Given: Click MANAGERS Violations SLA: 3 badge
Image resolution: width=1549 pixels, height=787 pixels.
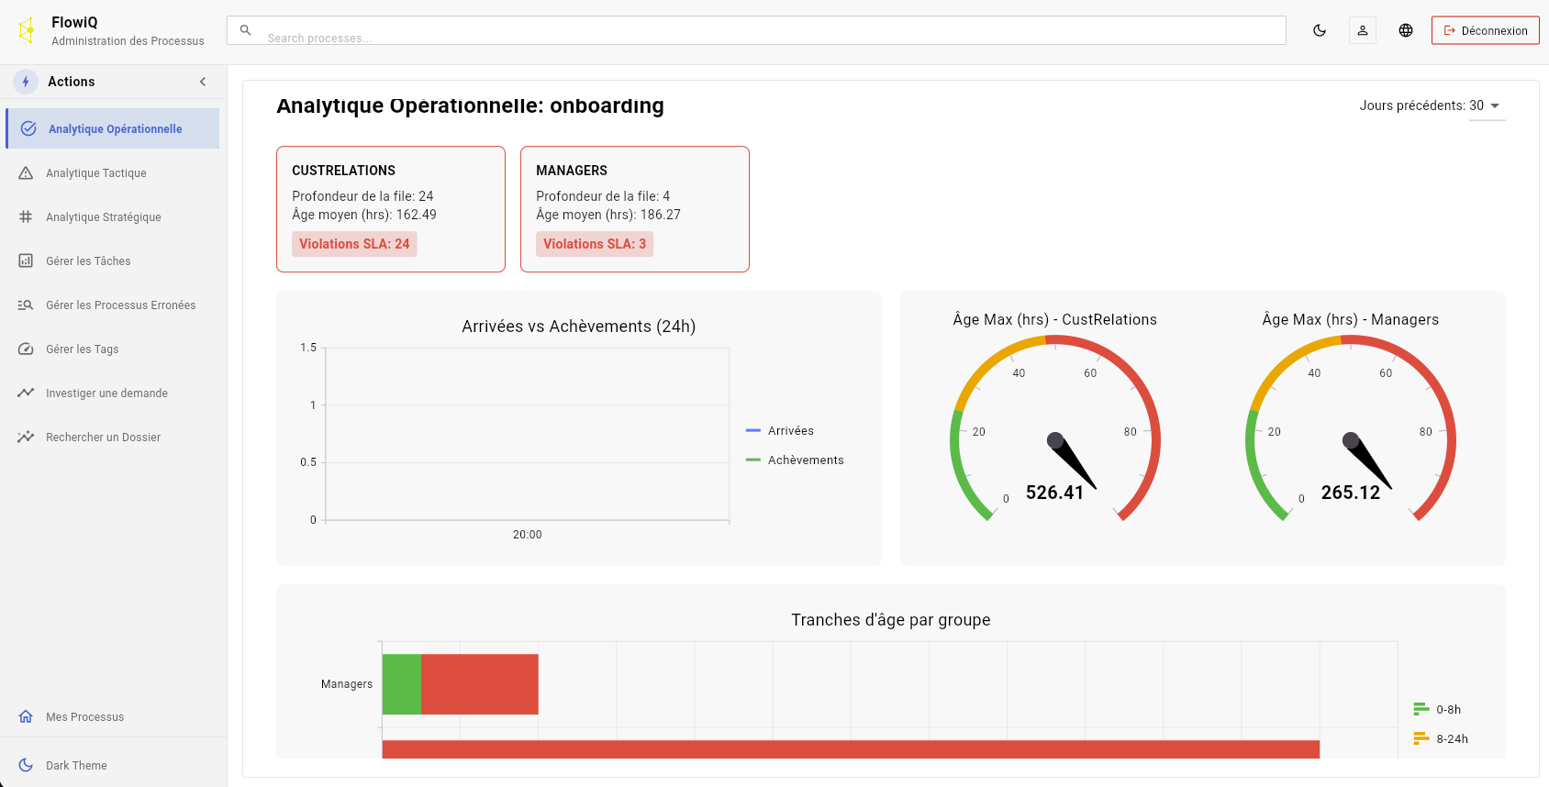Looking at the screenshot, I should (x=595, y=244).
